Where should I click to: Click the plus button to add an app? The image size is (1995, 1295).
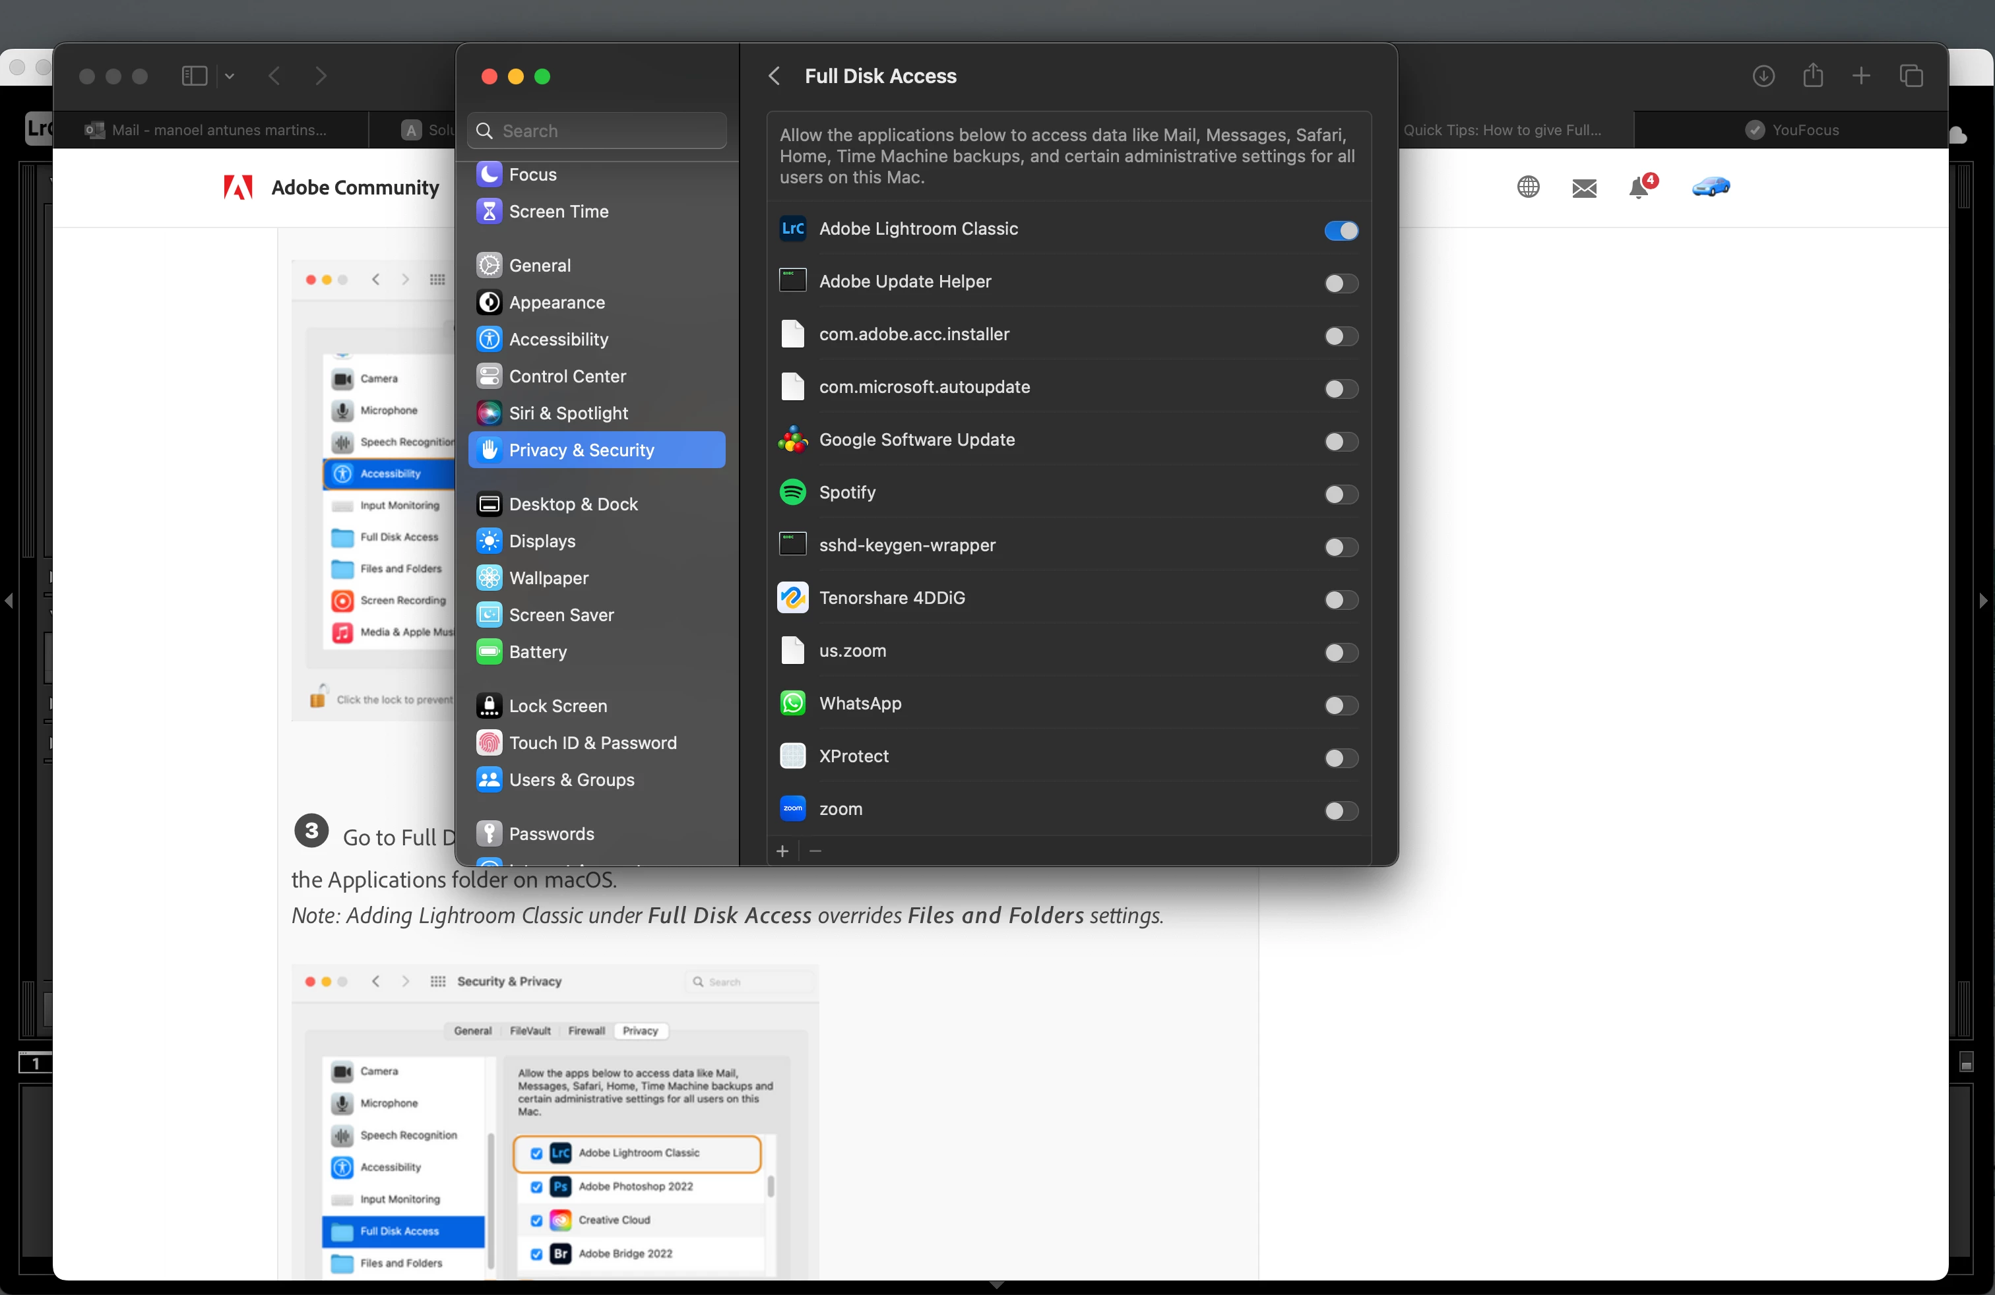click(x=782, y=851)
